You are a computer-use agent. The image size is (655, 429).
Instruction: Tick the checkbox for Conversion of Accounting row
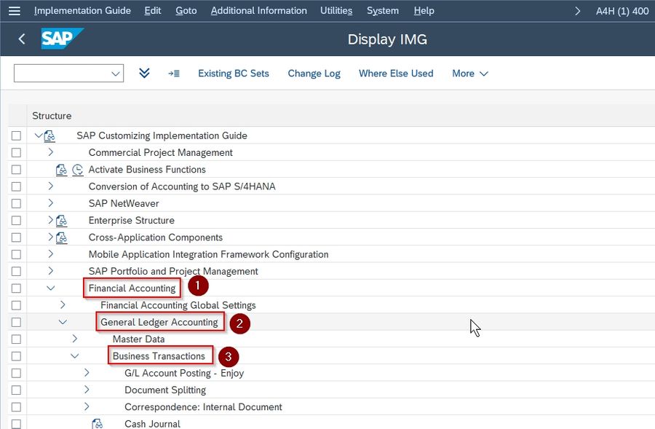[x=16, y=186]
